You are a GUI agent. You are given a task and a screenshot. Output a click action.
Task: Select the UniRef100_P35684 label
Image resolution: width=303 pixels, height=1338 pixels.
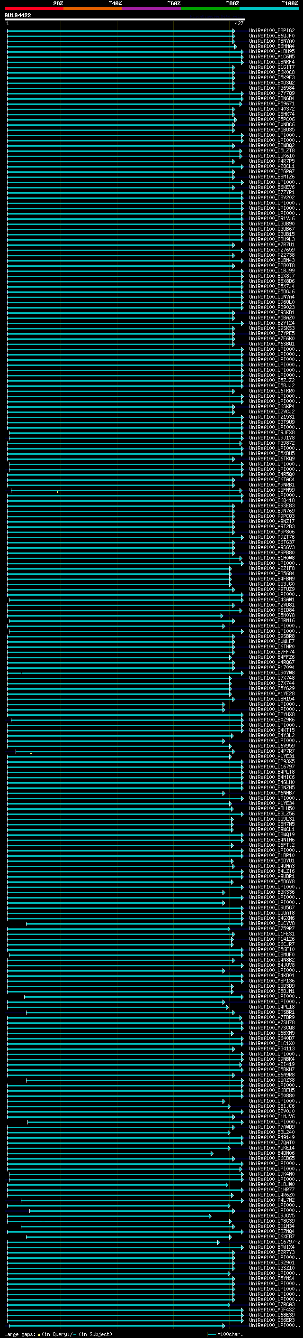tap(272, 573)
